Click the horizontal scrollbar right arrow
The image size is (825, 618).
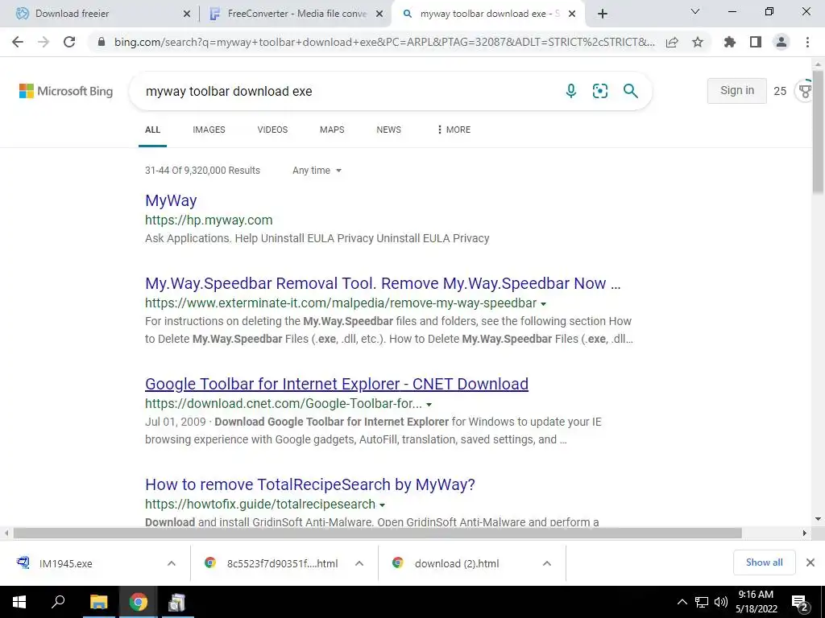tap(805, 533)
